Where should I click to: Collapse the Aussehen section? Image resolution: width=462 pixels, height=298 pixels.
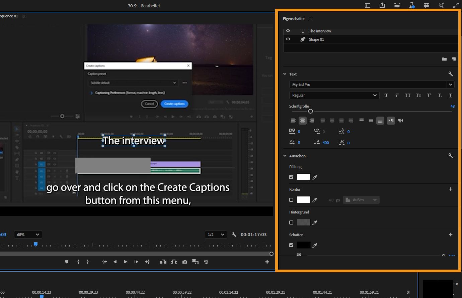click(285, 156)
